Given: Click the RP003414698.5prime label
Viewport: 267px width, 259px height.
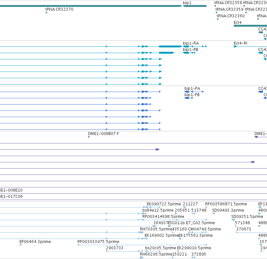Looking at the screenshot, I should [x=163, y=217].
